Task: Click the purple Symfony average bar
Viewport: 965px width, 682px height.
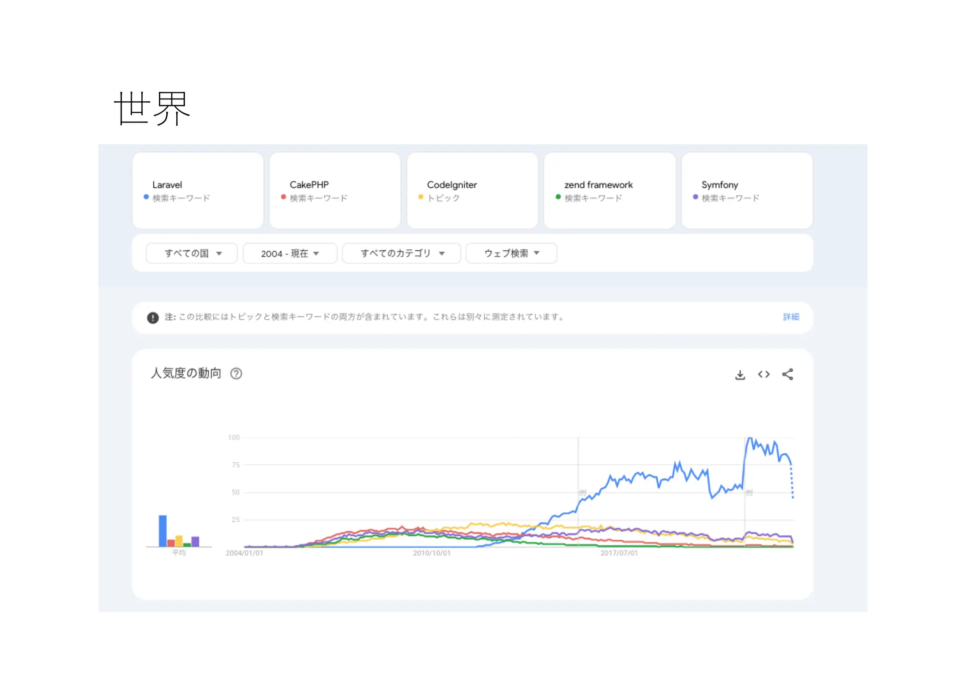Action: pos(195,542)
